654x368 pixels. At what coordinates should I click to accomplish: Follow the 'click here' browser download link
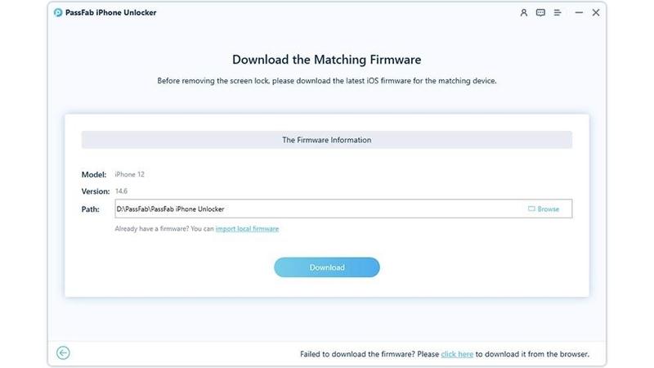457,354
